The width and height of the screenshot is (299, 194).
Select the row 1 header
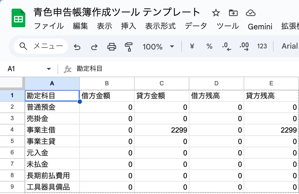click(x=12, y=96)
